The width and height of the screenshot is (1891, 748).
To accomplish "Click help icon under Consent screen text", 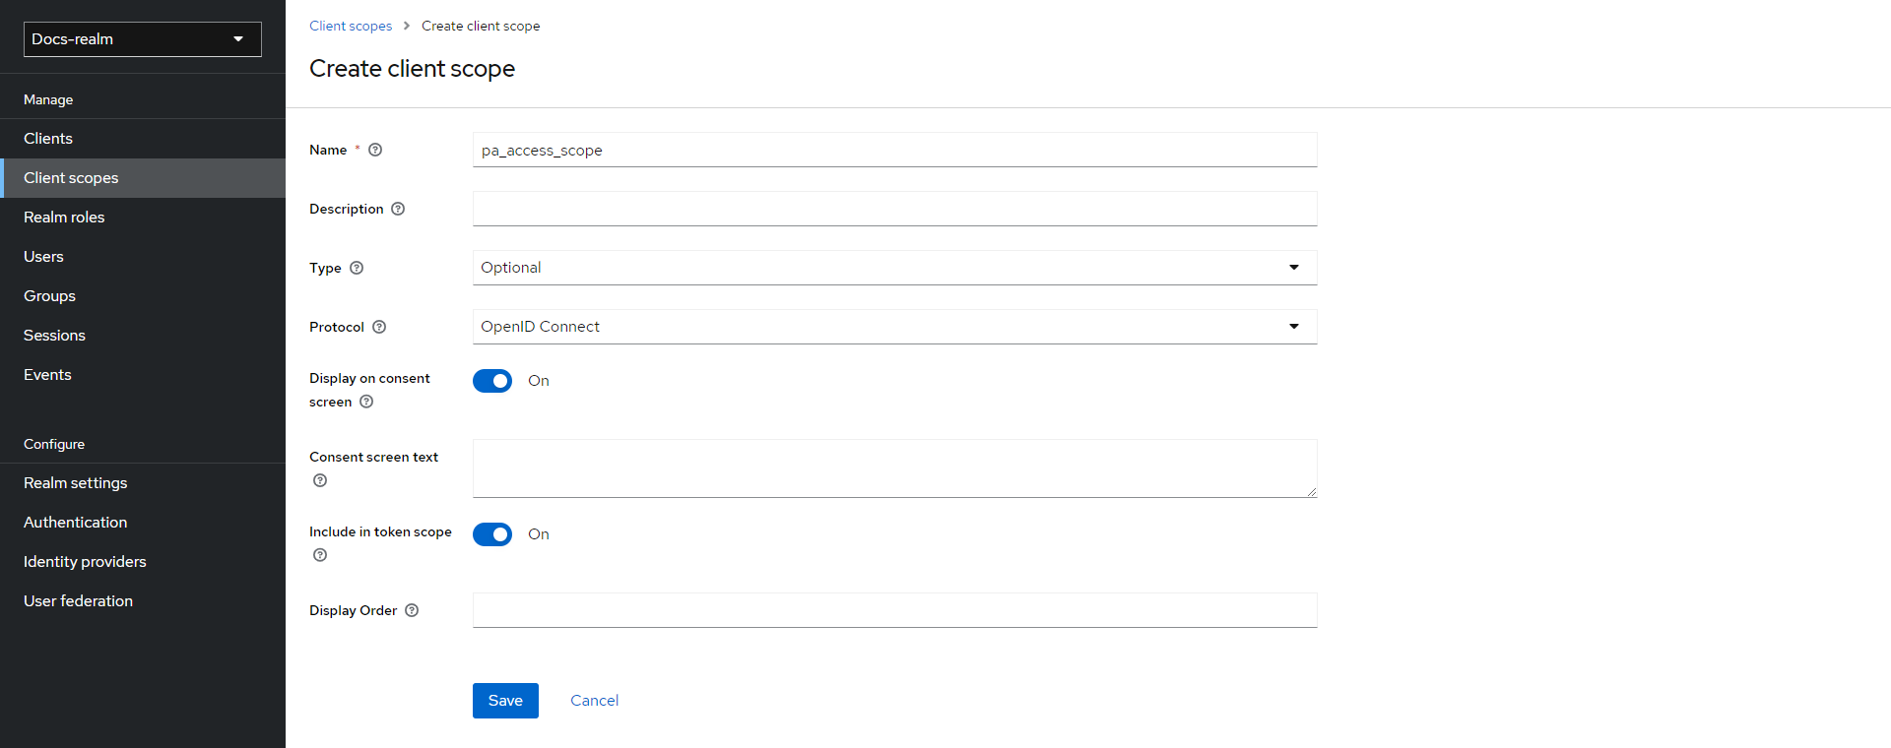I will [320, 480].
